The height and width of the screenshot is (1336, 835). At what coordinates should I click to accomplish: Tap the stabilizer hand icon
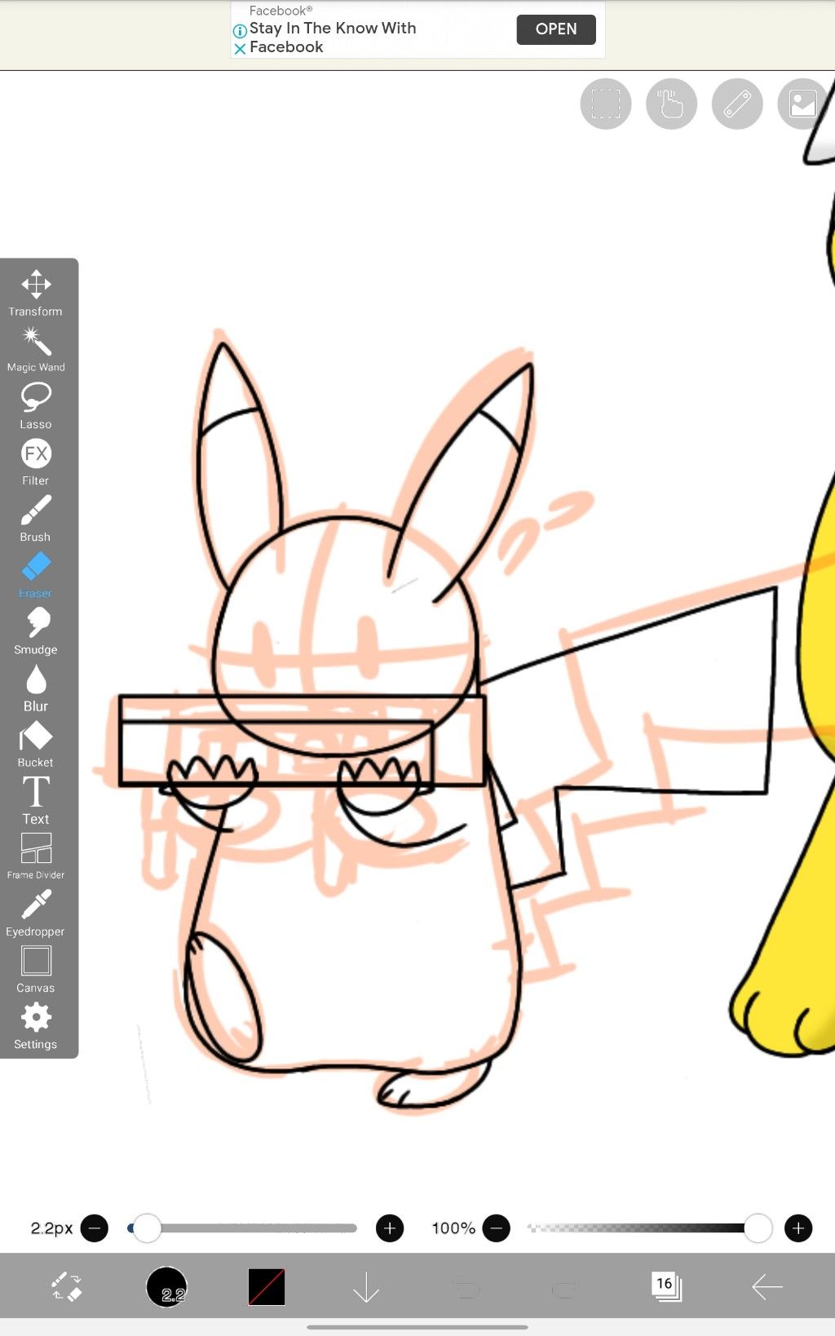(x=671, y=104)
